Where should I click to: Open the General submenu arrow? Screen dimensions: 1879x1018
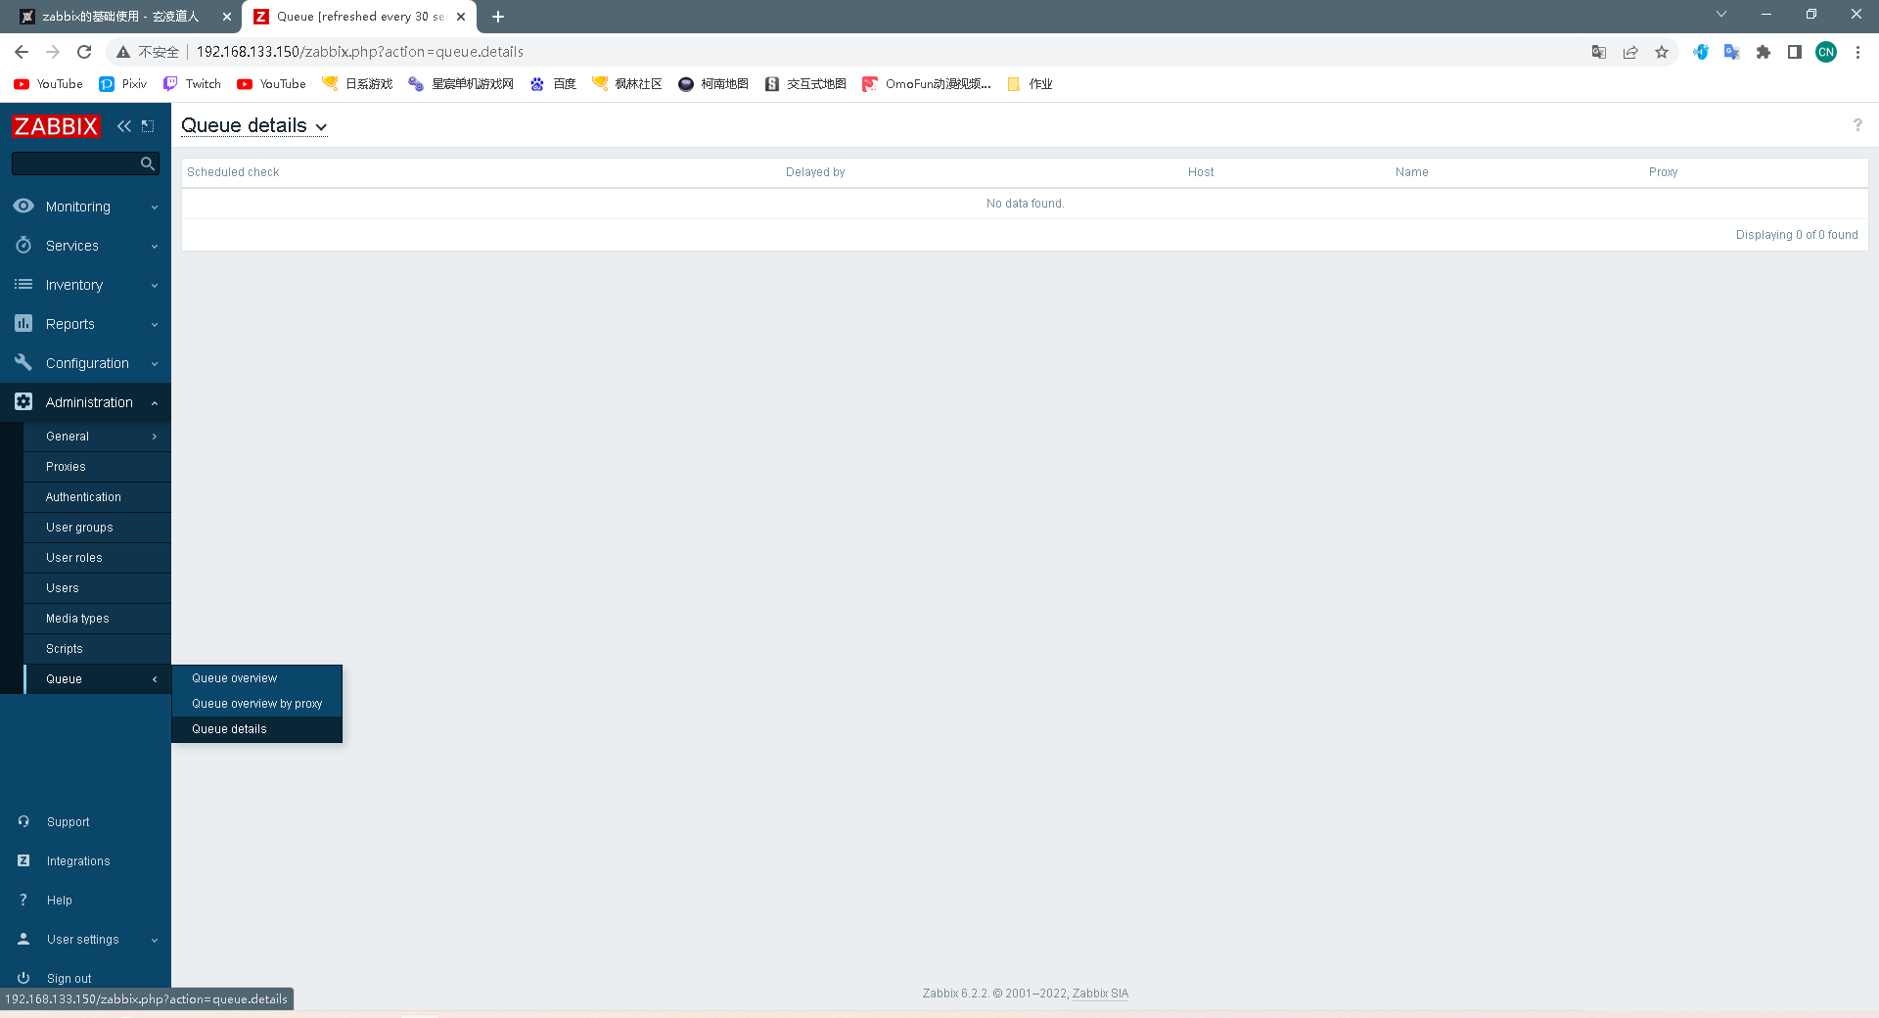(x=155, y=437)
